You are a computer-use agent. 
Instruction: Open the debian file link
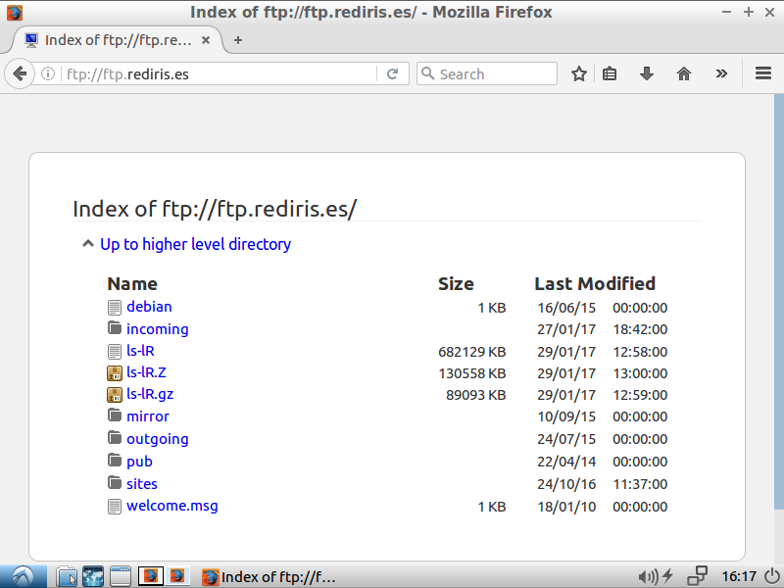click(x=149, y=307)
